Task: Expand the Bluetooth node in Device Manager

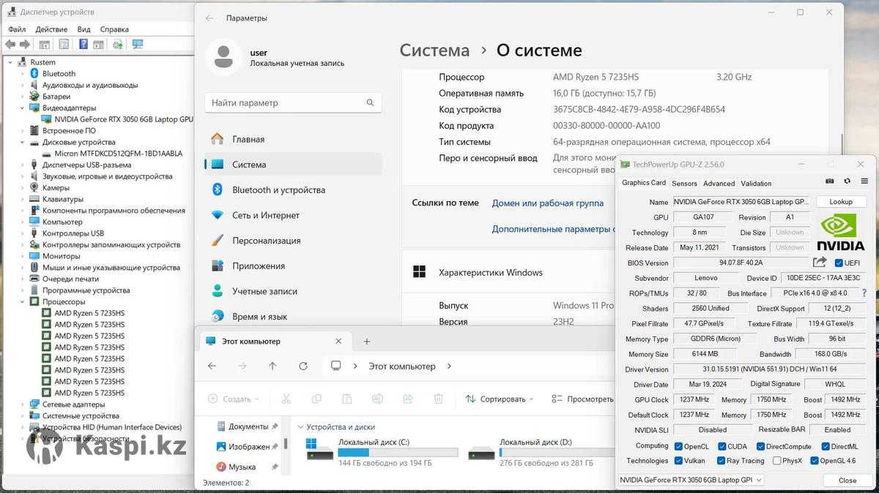Action: (x=22, y=74)
